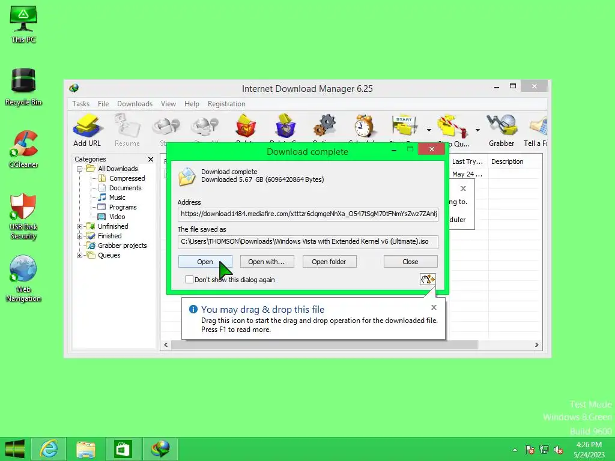Expand the Unfinished tree node
The width and height of the screenshot is (615, 461).
click(x=80, y=226)
